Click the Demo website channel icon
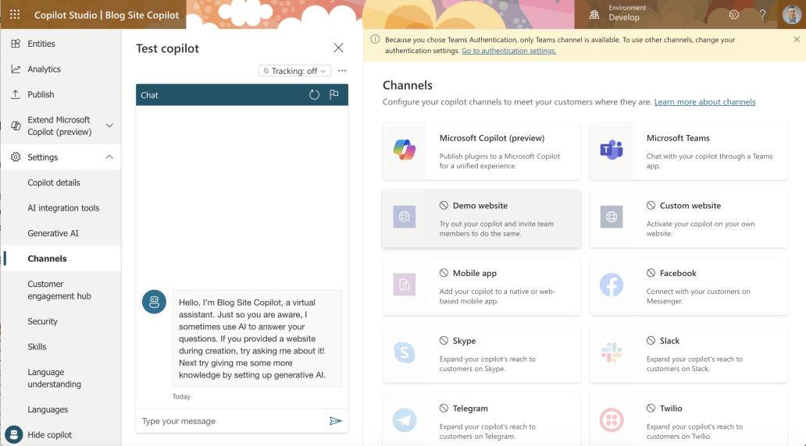 coord(405,217)
